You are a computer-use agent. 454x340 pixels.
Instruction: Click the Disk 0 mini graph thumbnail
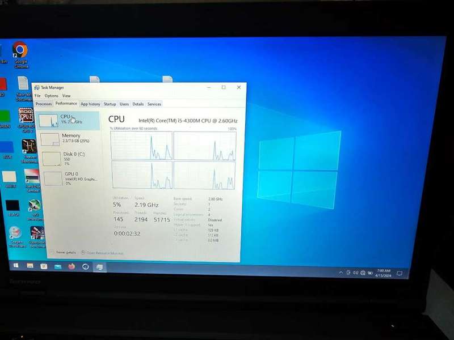pos(52,159)
